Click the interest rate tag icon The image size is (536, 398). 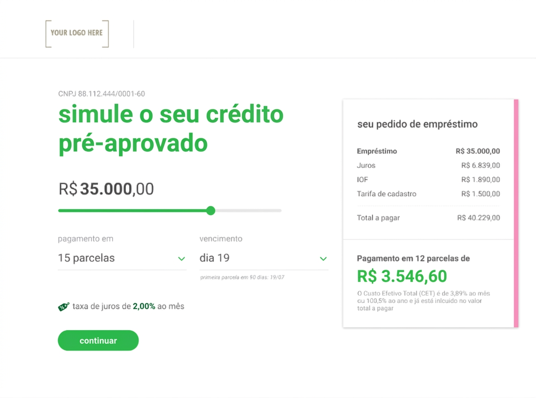(x=63, y=307)
